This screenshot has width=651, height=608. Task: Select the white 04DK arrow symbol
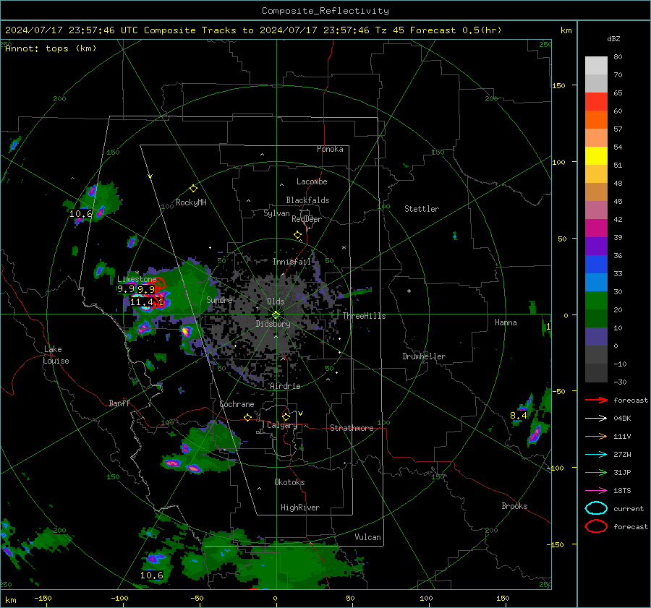pyautogui.click(x=596, y=419)
